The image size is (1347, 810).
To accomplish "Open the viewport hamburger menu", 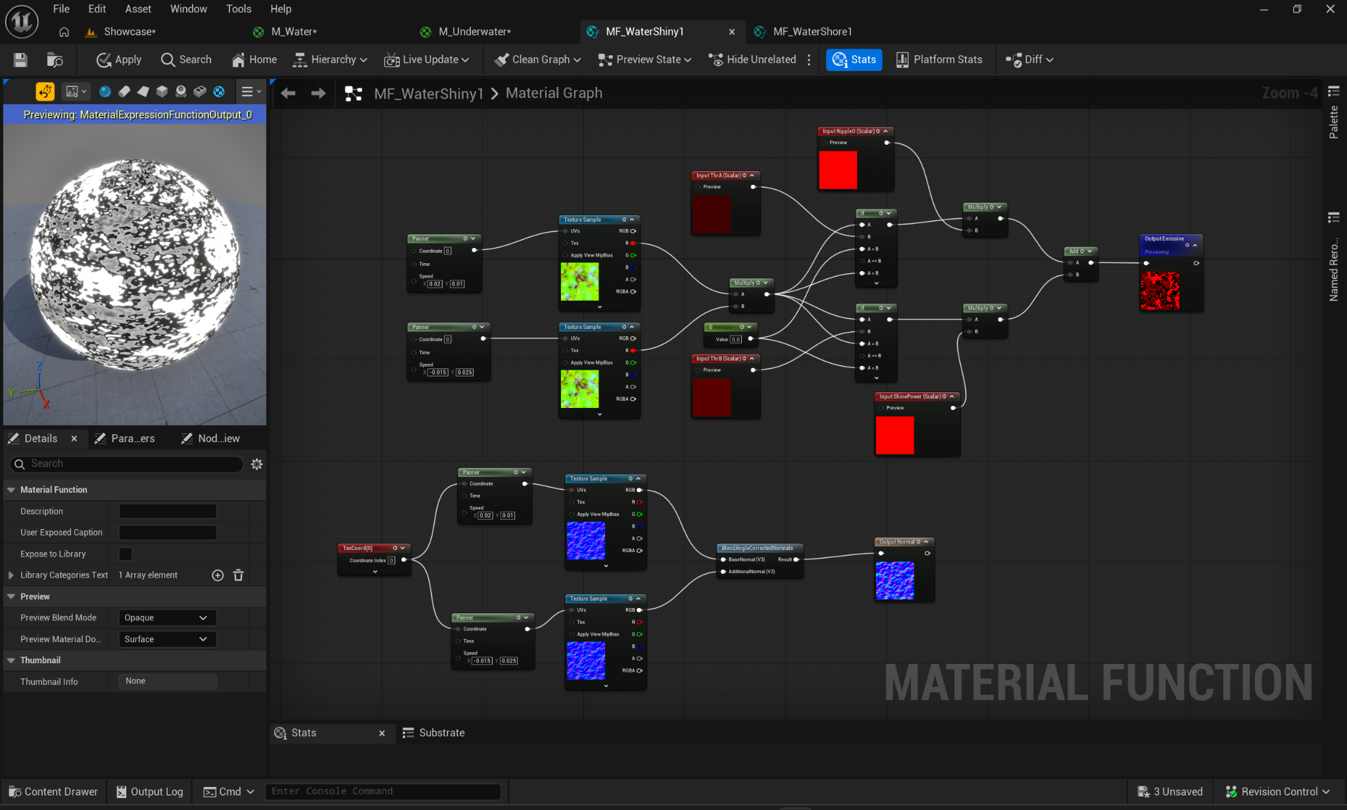I will (x=251, y=91).
